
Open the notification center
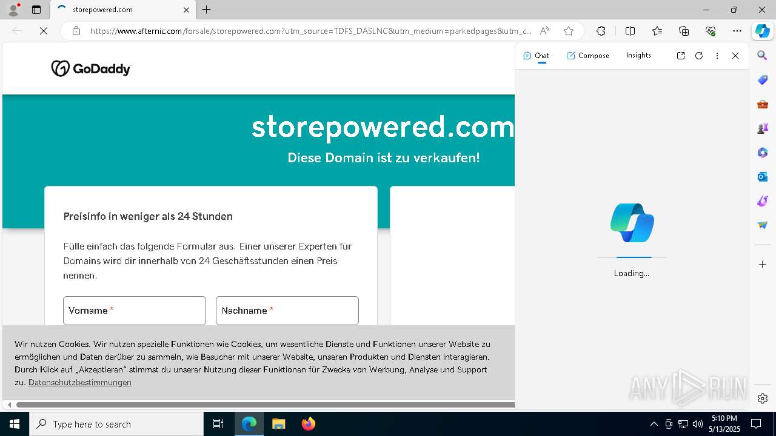coord(756,424)
